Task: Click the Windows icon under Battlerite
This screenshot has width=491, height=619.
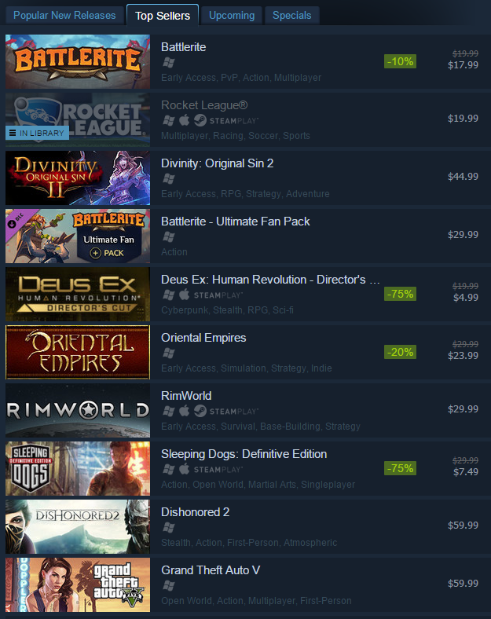Action: click(169, 62)
